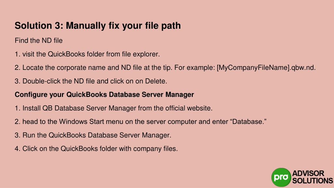Click the ADVISOR SOLUTIONS logo text
This screenshot has width=334, height=188.
click(x=312, y=177)
